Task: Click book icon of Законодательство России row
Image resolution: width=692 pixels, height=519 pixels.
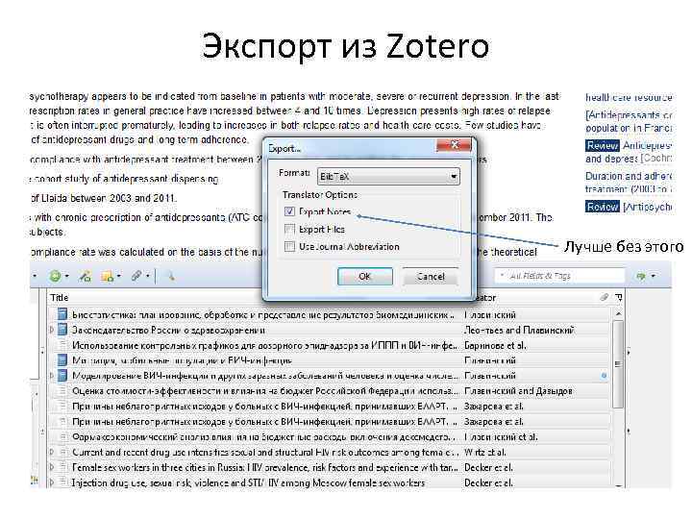Action: click(62, 330)
